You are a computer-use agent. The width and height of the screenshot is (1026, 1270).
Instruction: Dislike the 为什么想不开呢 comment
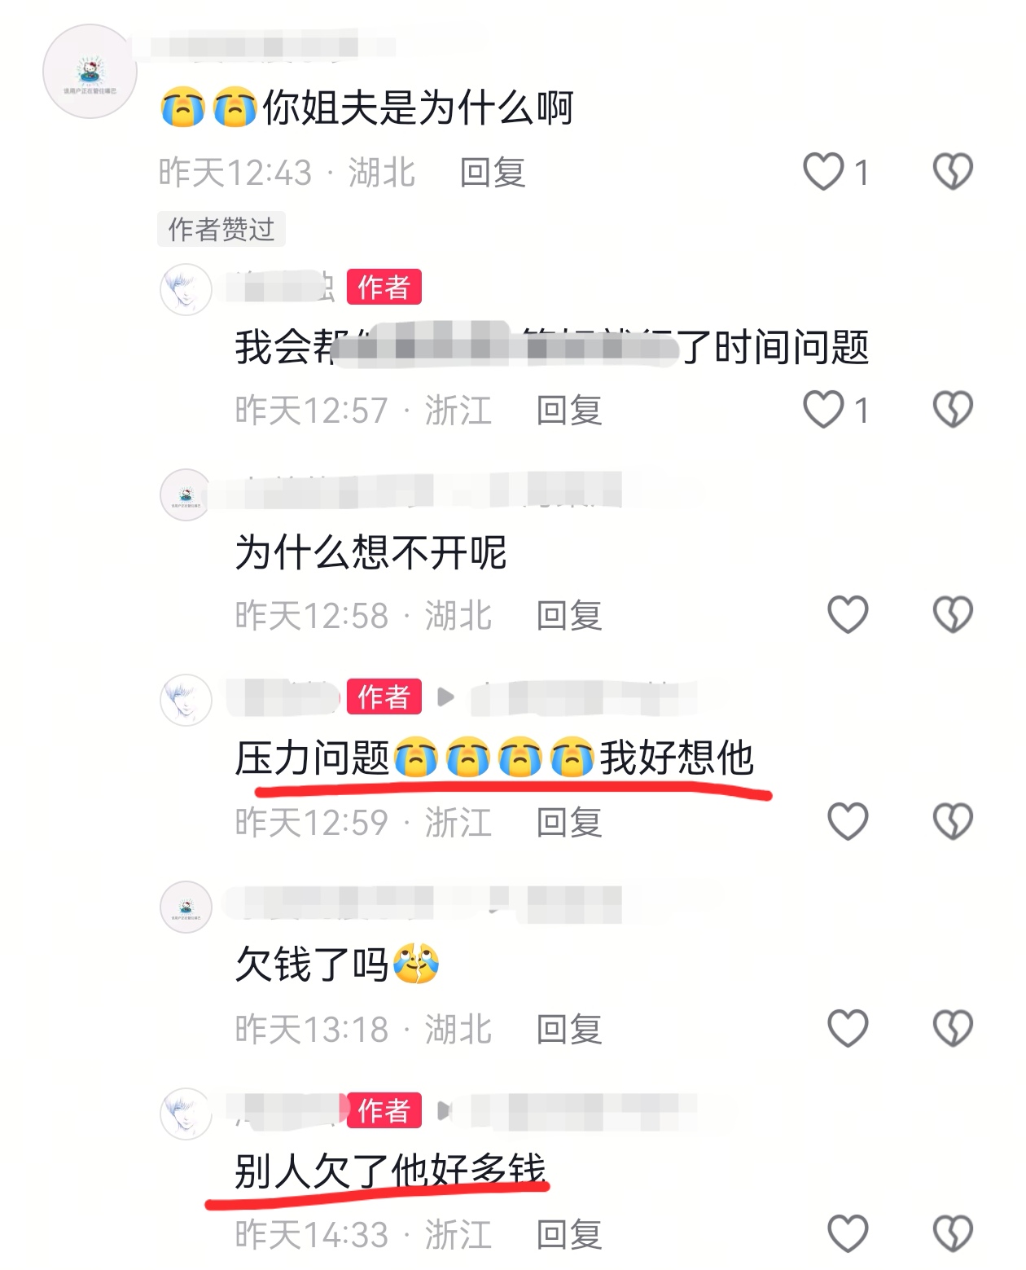(x=952, y=614)
